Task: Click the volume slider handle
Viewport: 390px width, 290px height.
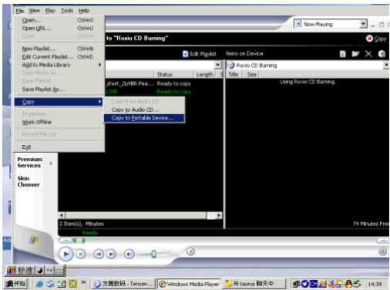Action: pos(153,254)
